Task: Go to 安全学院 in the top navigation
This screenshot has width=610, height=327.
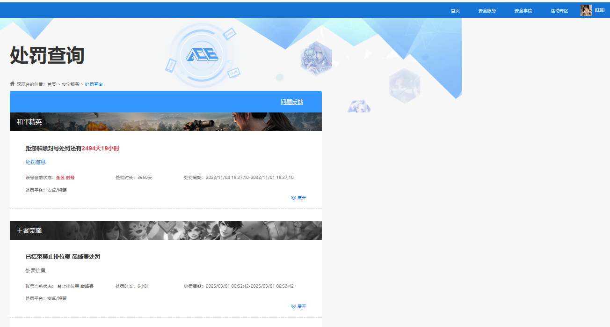Action: coord(523,11)
